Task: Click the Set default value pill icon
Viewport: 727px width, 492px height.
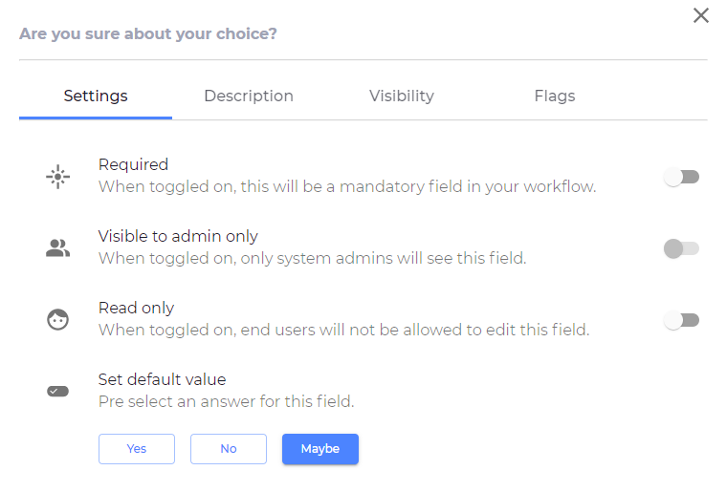Action: (x=58, y=391)
